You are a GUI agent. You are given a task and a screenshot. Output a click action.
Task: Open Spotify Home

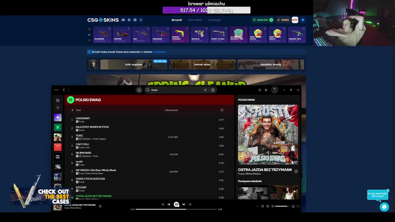click(139, 90)
